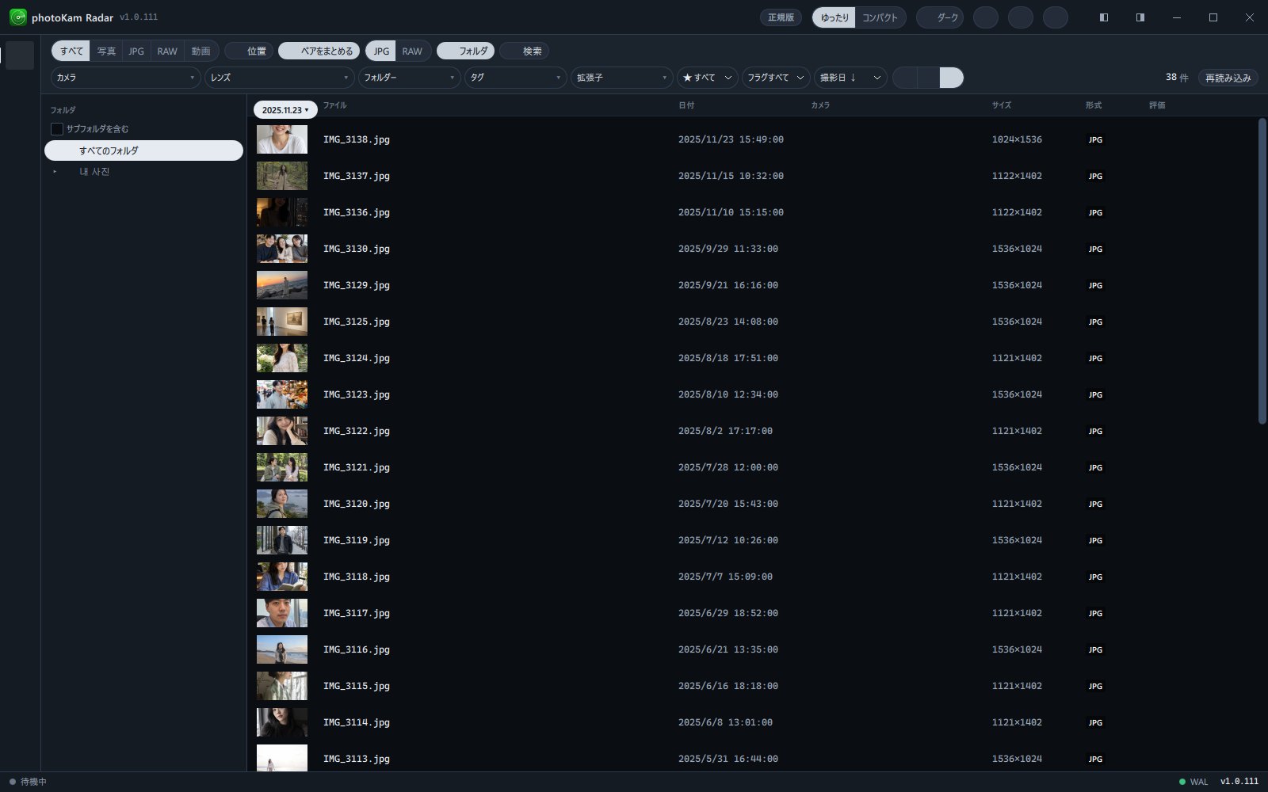This screenshot has height=792, width=1268.
Task: Click the サイズ column header
Action: point(1002,105)
